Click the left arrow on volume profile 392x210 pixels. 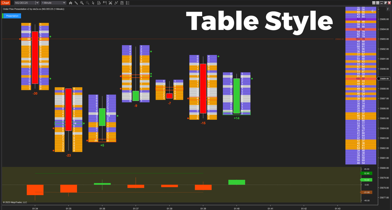373,11
